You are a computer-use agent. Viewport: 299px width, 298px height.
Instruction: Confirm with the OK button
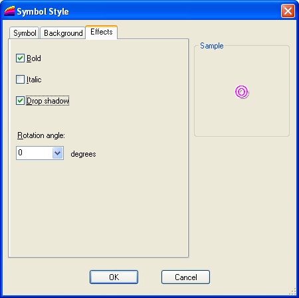pyautogui.click(x=114, y=277)
